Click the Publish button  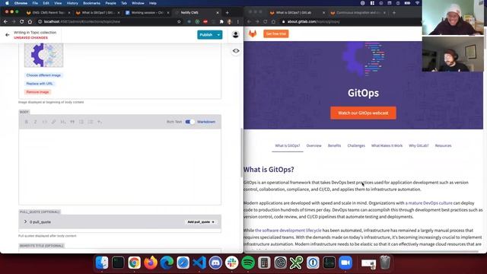click(x=206, y=35)
